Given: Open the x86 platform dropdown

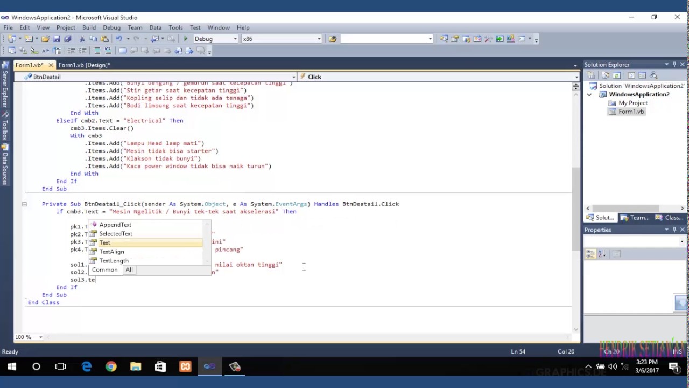Looking at the screenshot, I should 319,39.
